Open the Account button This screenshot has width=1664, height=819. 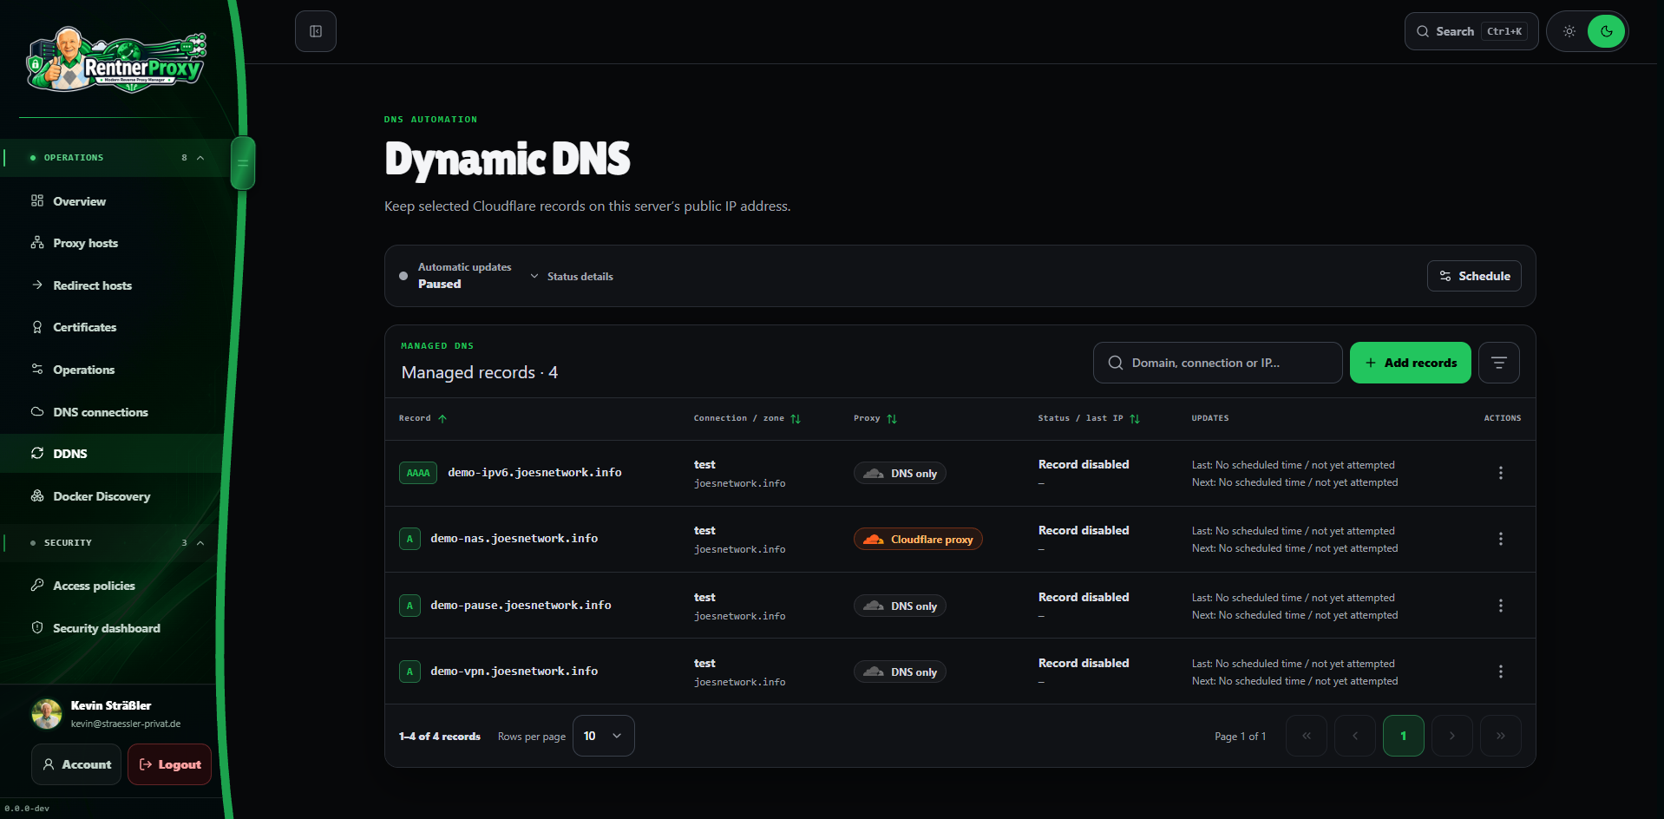point(76,764)
